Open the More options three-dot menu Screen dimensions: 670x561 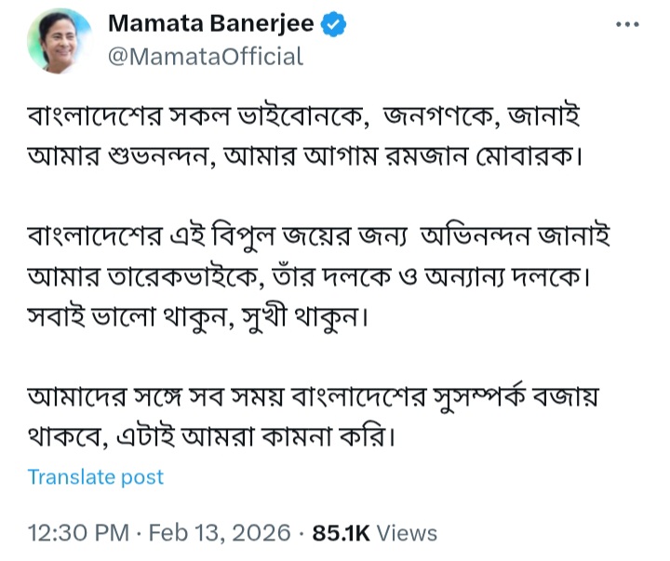tap(629, 25)
